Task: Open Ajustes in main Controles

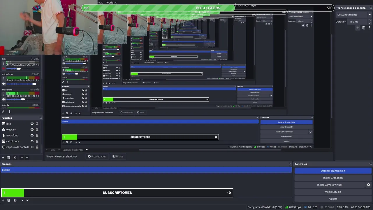Action: 333,199
